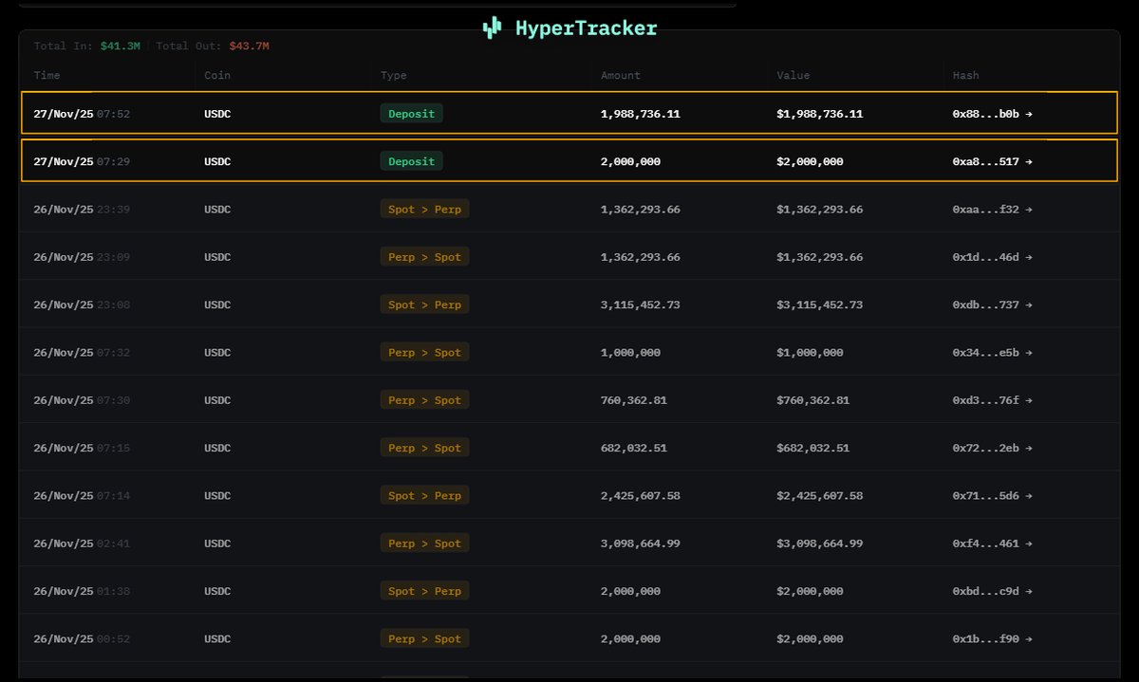
Task: Click arrow next to hash 0x1d...46d
Action: click(x=1028, y=257)
